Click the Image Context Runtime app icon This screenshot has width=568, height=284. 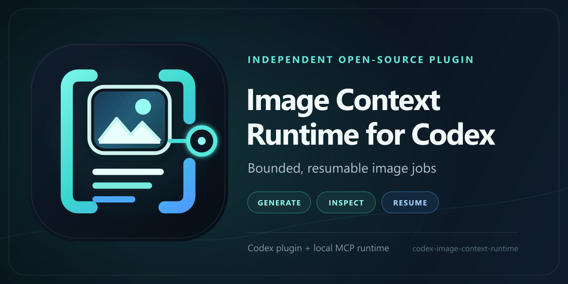pos(129,142)
